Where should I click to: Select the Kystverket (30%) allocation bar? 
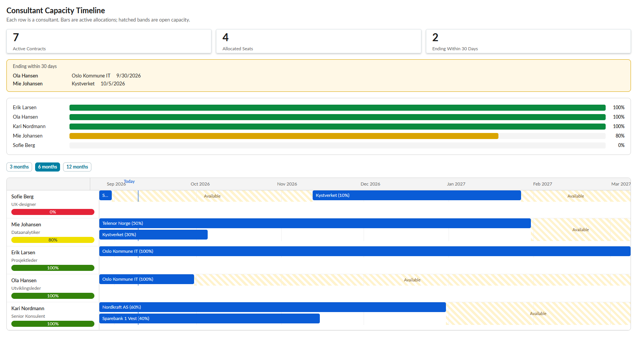click(153, 235)
